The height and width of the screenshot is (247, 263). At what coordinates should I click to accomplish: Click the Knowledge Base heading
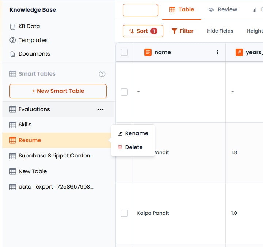point(33,10)
